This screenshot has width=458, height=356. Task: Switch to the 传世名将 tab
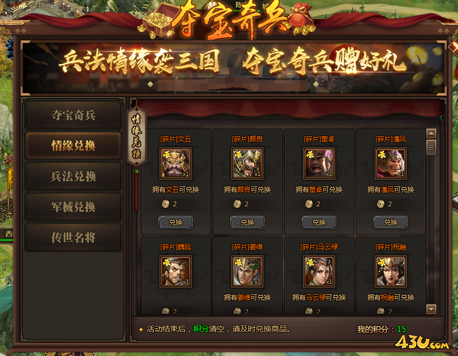coord(73,238)
